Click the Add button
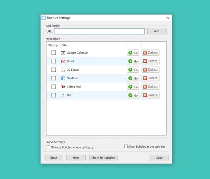The width and height of the screenshot is (210, 179). tap(157, 31)
